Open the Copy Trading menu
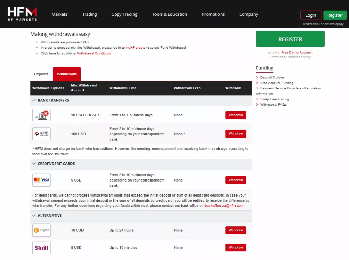Screen dimensions: 349x260 click(x=124, y=14)
